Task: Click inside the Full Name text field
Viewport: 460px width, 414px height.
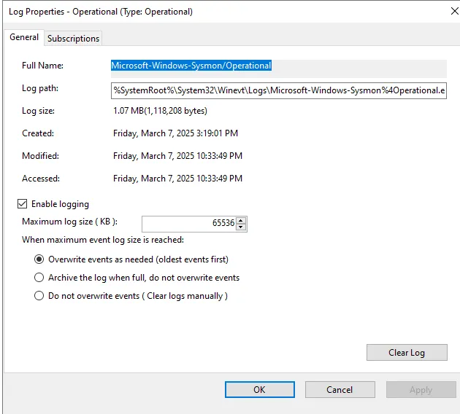Action: click(x=277, y=66)
